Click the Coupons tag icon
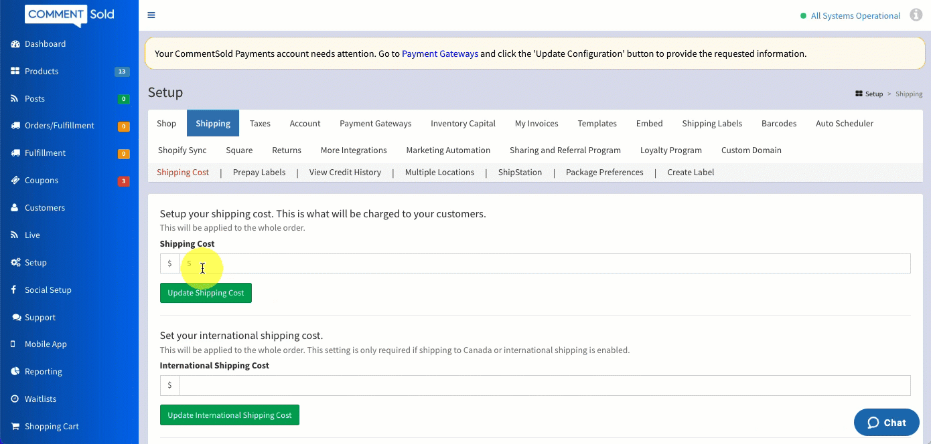Image resolution: width=931 pixels, height=444 pixels. click(15, 181)
